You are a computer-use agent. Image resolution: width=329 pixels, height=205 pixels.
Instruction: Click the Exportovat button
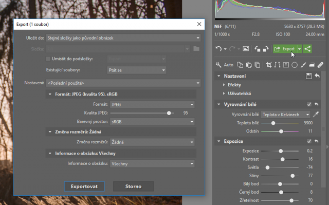coord(84,187)
